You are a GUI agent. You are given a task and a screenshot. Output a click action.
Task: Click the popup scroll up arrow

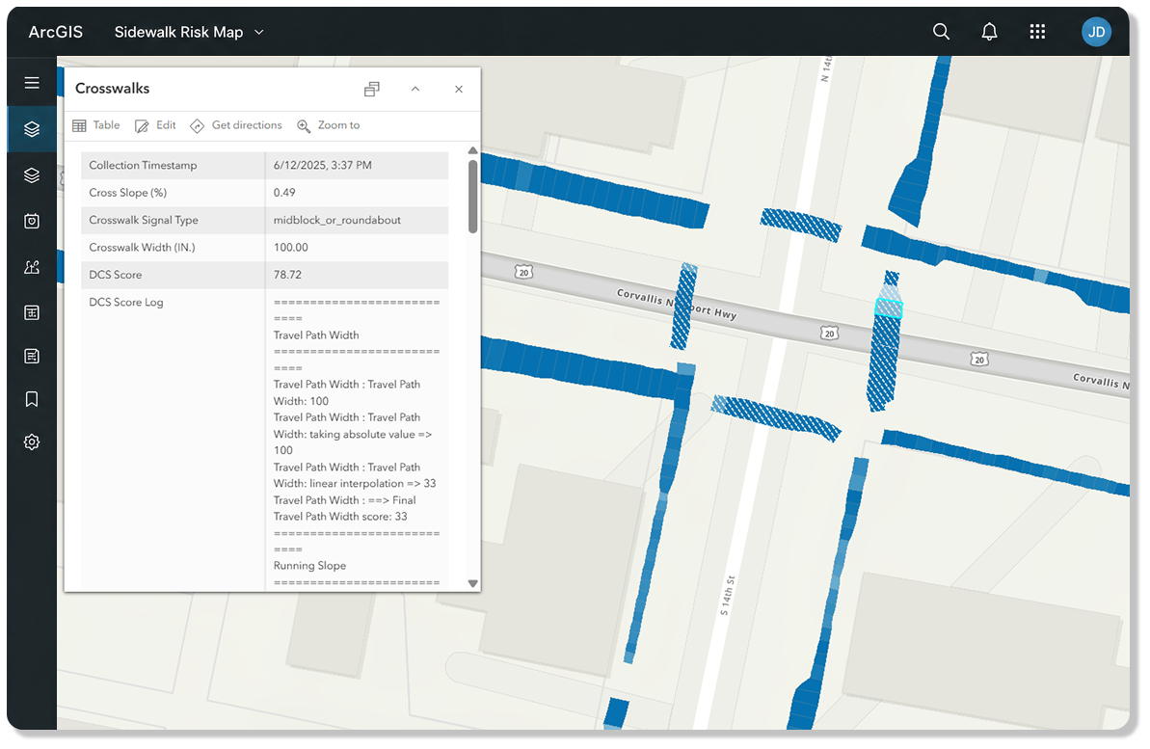473,150
